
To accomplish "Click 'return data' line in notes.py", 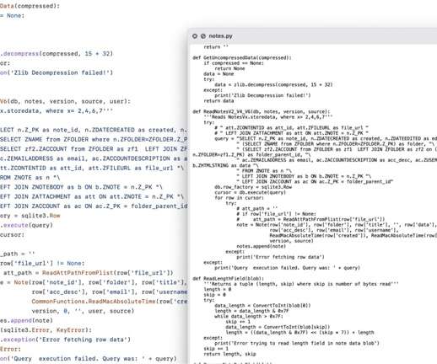I will click(x=218, y=101).
